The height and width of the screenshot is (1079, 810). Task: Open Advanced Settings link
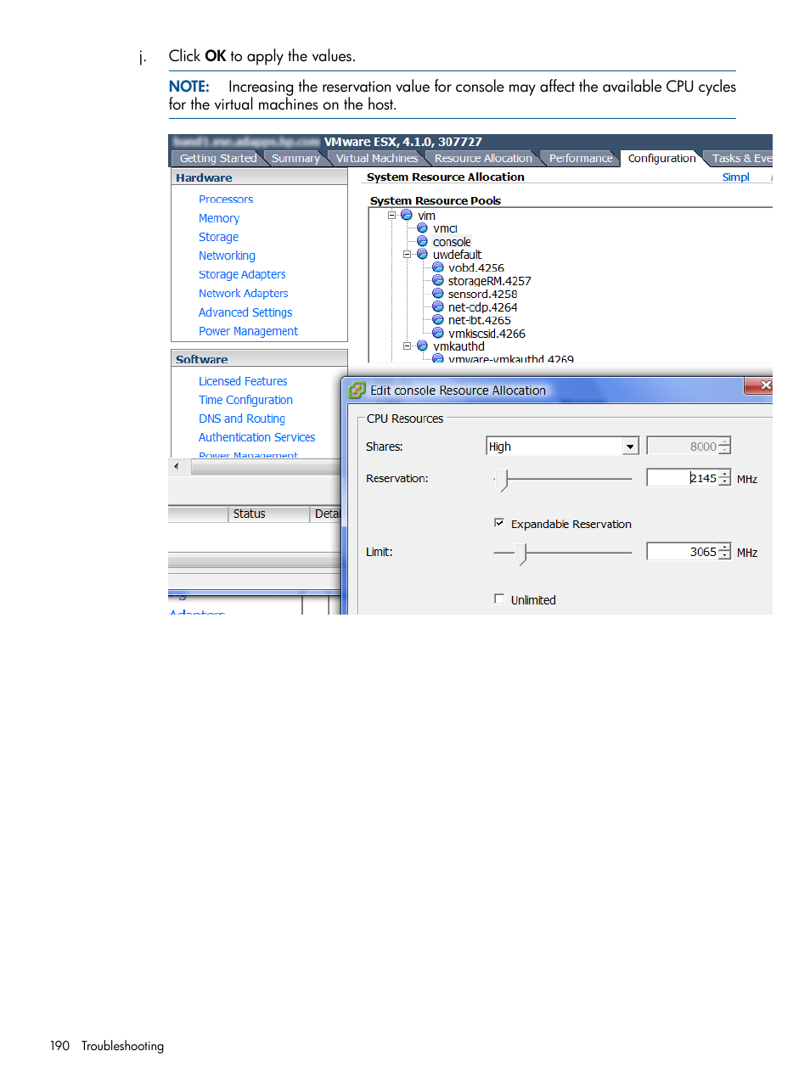pyautogui.click(x=245, y=312)
